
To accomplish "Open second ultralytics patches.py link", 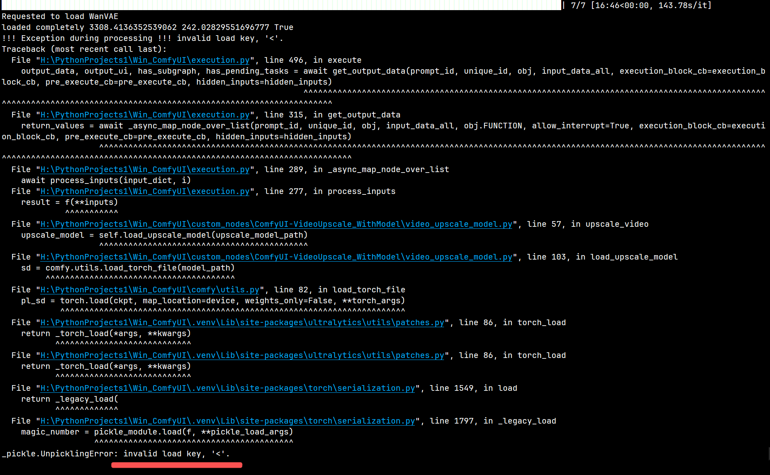I will (x=242, y=355).
